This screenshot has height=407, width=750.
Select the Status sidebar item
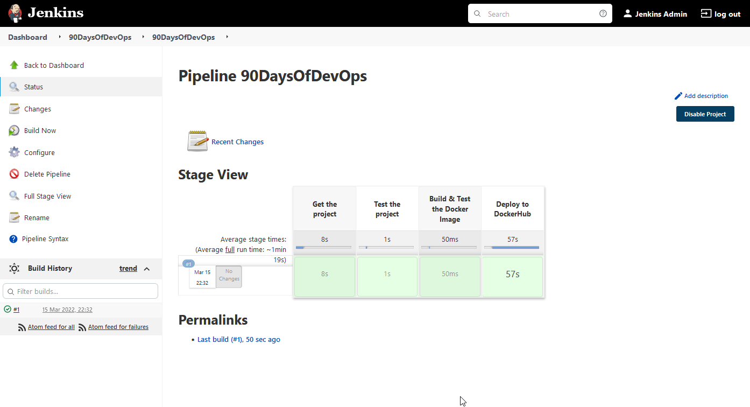click(33, 87)
